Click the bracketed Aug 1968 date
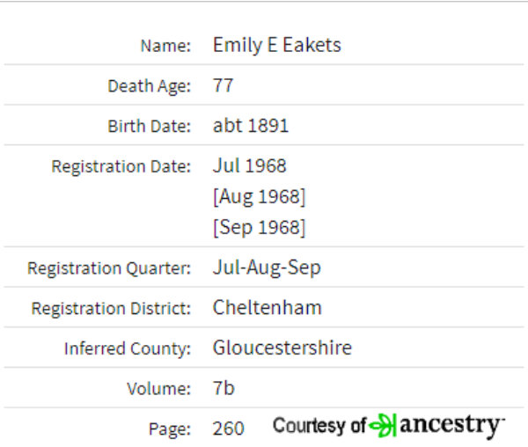 pos(260,196)
